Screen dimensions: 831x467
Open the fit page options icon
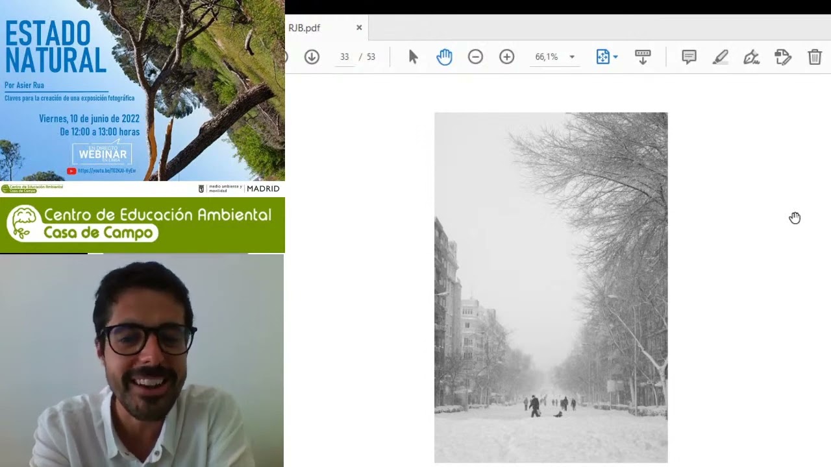pyautogui.click(x=603, y=57)
